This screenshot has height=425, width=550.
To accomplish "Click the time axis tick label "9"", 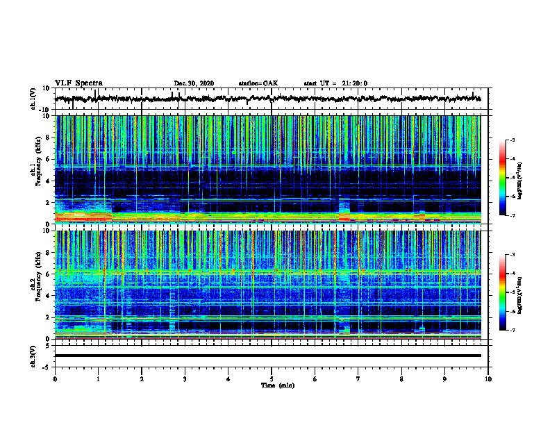I will click(444, 379).
